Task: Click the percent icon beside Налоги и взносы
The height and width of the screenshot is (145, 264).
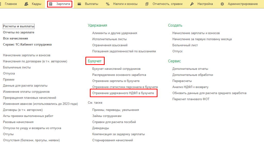Action: [x=108, y=4]
